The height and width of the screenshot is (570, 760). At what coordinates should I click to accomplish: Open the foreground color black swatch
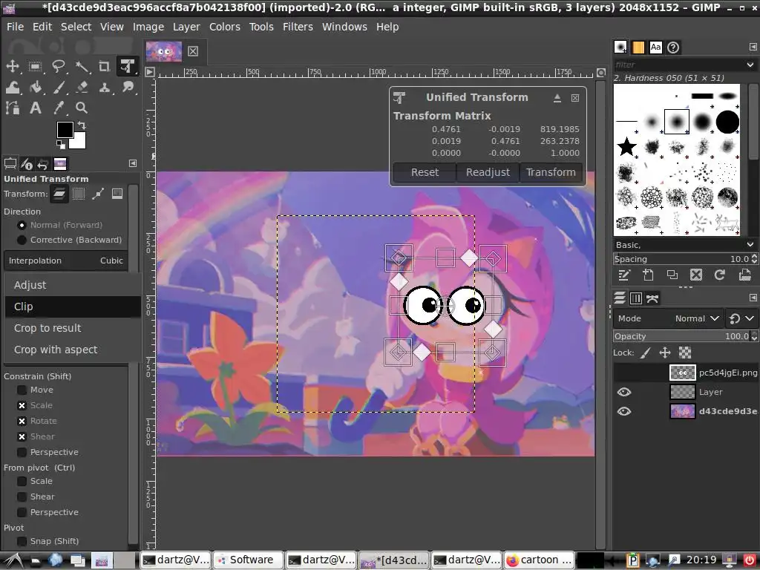[x=65, y=129]
